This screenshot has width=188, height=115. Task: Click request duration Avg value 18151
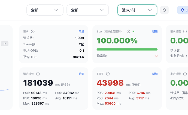pyautogui.click(x=67, y=98)
